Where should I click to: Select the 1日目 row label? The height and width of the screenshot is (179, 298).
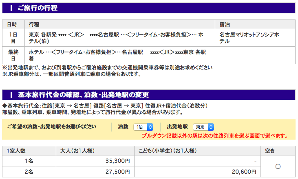tap(13, 38)
